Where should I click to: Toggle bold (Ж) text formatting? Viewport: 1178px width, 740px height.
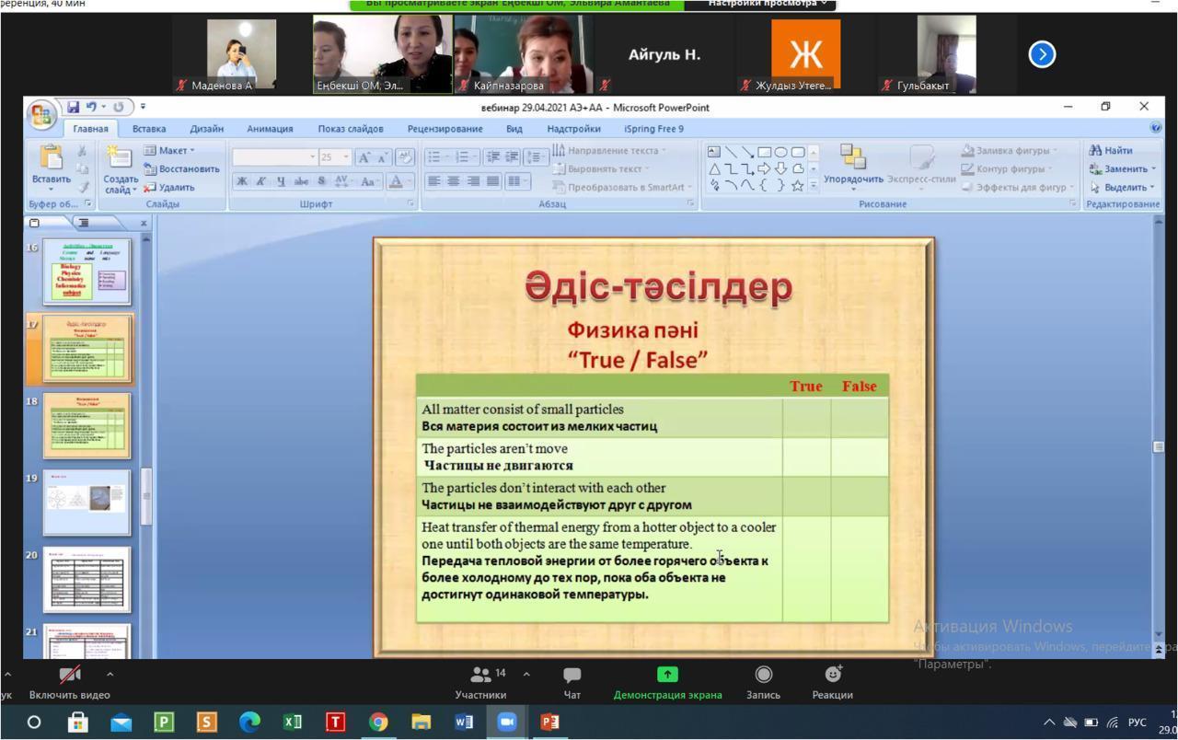[x=242, y=181]
